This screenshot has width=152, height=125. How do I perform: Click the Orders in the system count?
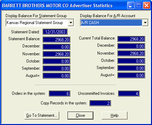[x=60, y=93]
